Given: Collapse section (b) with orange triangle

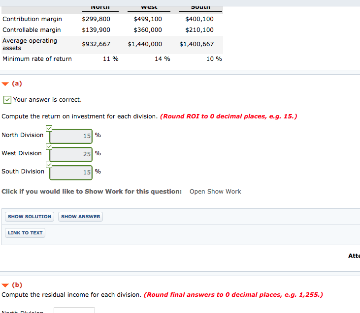Looking at the screenshot, I should coord(5,285).
